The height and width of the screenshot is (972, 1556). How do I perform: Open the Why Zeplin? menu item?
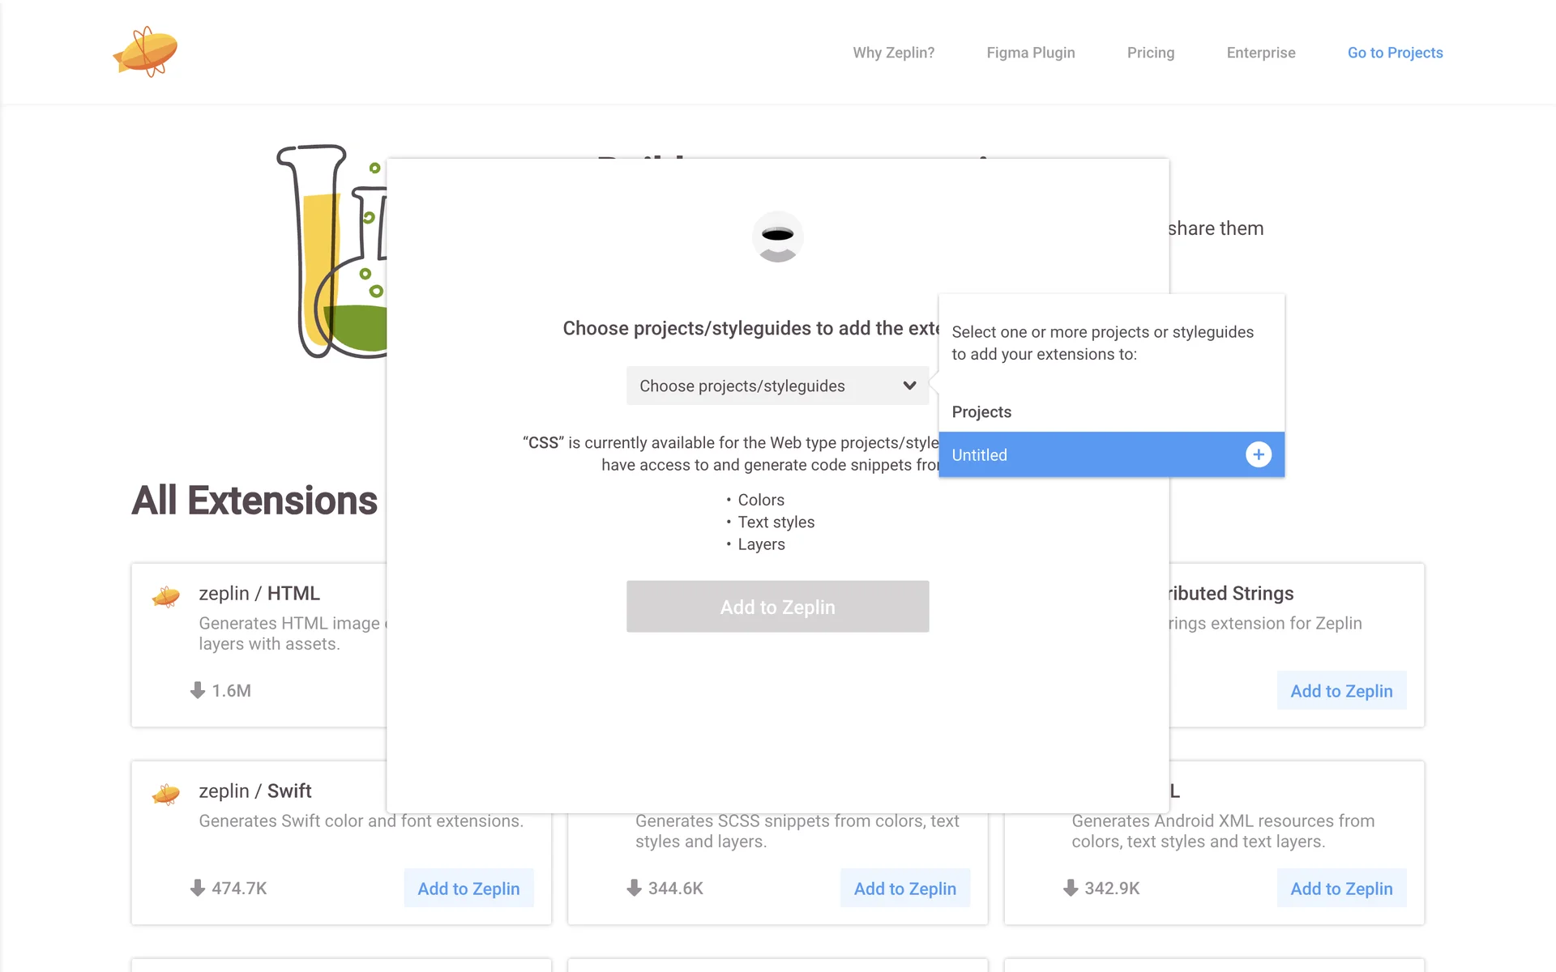pyautogui.click(x=893, y=53)
